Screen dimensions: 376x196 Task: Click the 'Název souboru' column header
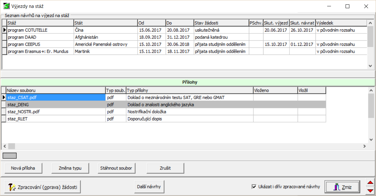point(55,91)
